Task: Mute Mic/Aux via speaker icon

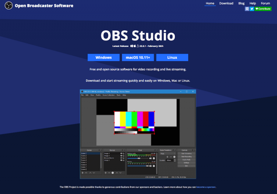Action: [151, 166]
